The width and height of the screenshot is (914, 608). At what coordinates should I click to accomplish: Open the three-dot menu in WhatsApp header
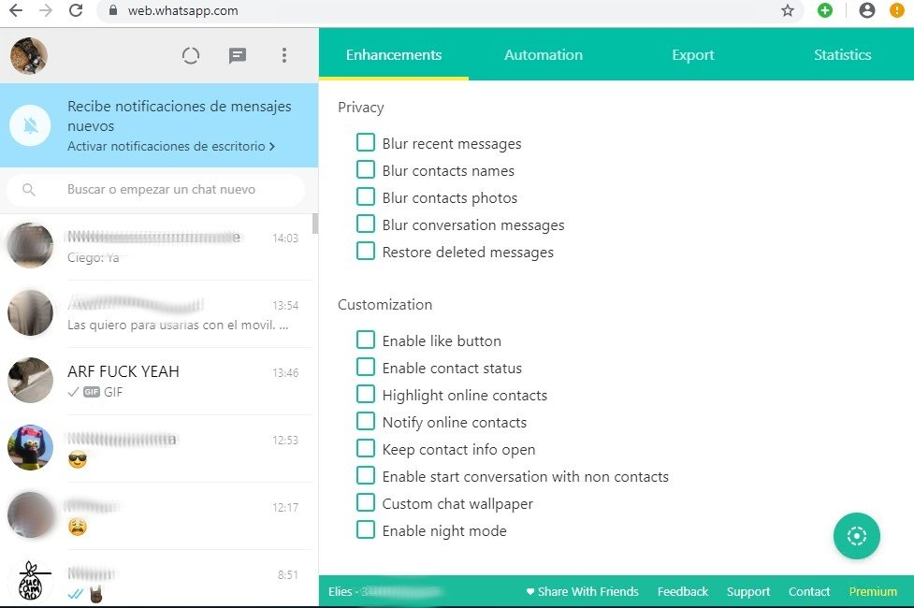point(284,56)
